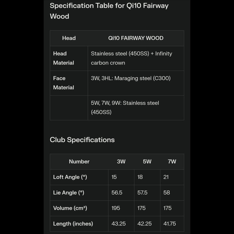This screenshot has width=234, height=234.
Task: Select the Infinity carbon crown material cell
Action: 131,58
